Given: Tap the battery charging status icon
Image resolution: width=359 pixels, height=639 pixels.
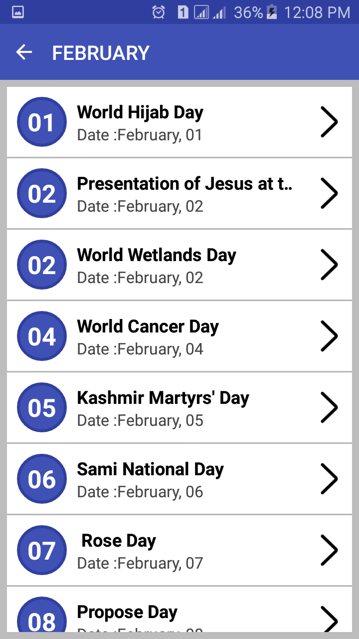Looking at the screenshot, I should 272,12.
